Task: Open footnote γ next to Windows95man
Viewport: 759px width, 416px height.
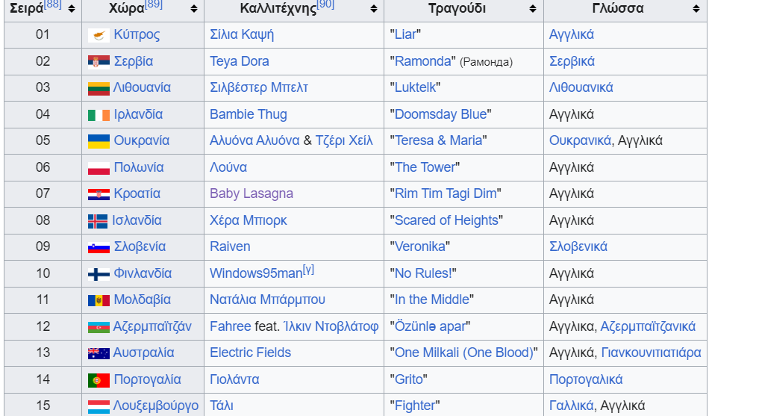Action: [308, 270]
